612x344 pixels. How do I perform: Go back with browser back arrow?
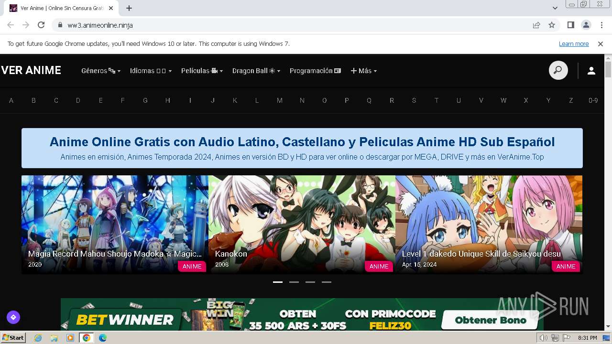click(x=11, y=25)
